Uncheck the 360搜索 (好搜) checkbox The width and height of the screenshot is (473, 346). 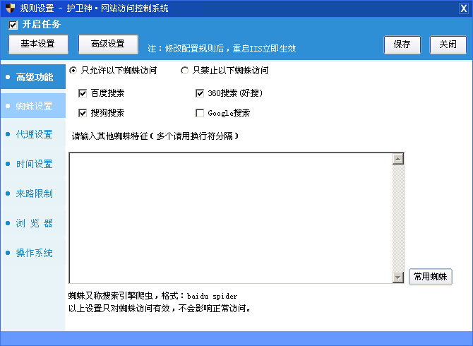(200, 93)
